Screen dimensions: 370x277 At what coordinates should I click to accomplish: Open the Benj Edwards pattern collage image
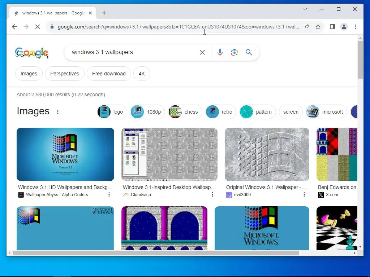(x=337, y=154)
